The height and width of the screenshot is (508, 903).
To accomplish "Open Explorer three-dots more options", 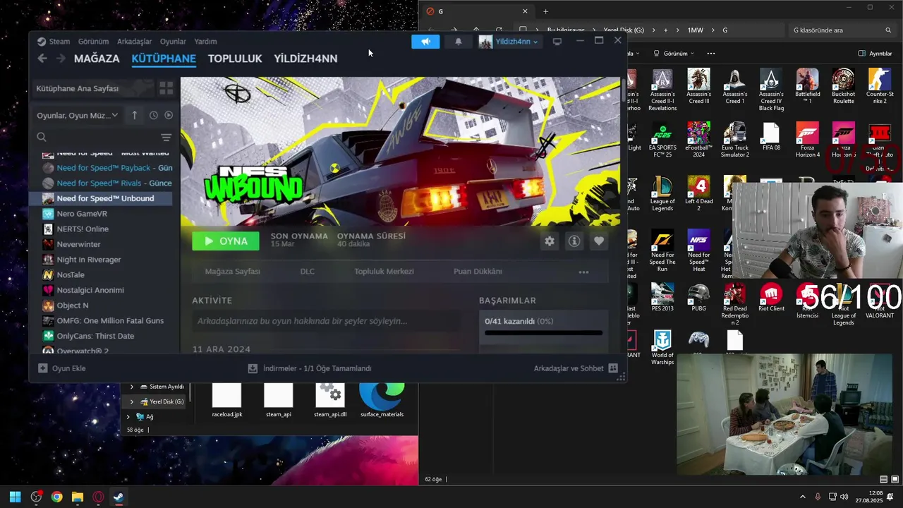I will coord(710,54).
